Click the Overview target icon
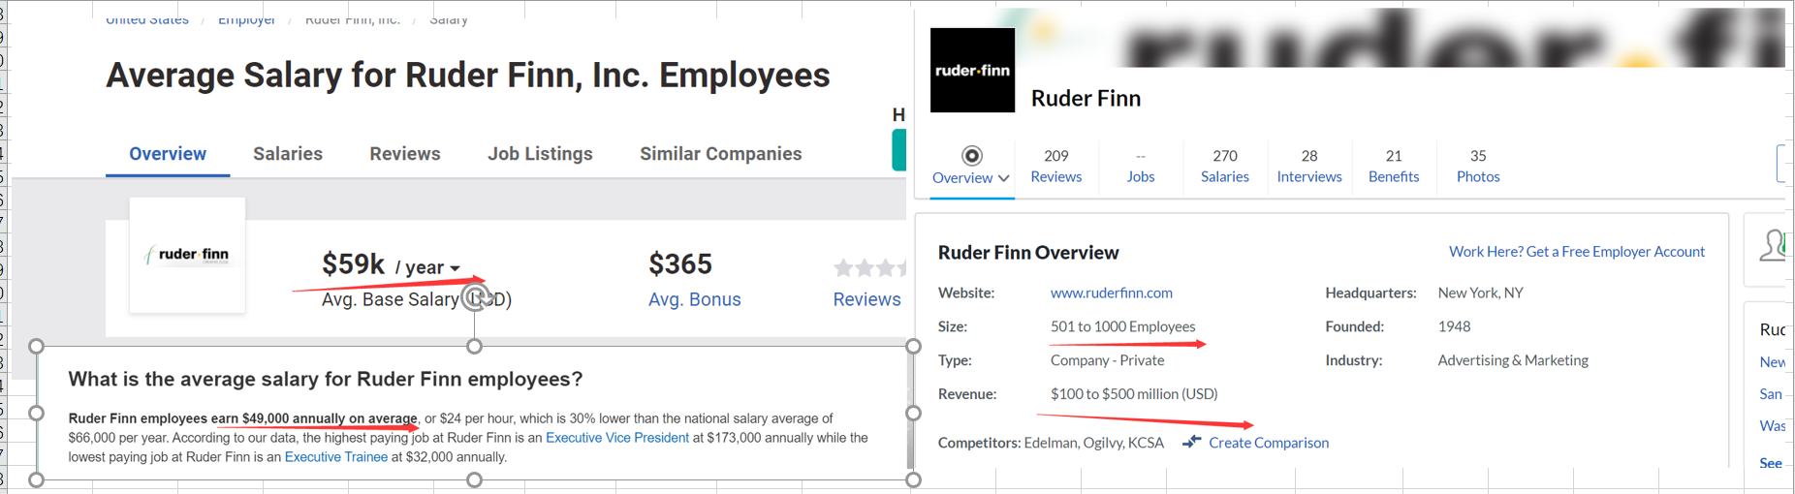Image resolution: width=1795 pixels, height=494 pixels. point(971,156)
